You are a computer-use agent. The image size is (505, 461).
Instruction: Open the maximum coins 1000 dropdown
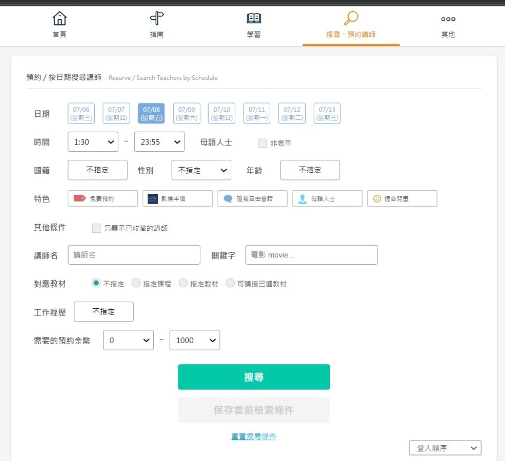click(194, 340)
